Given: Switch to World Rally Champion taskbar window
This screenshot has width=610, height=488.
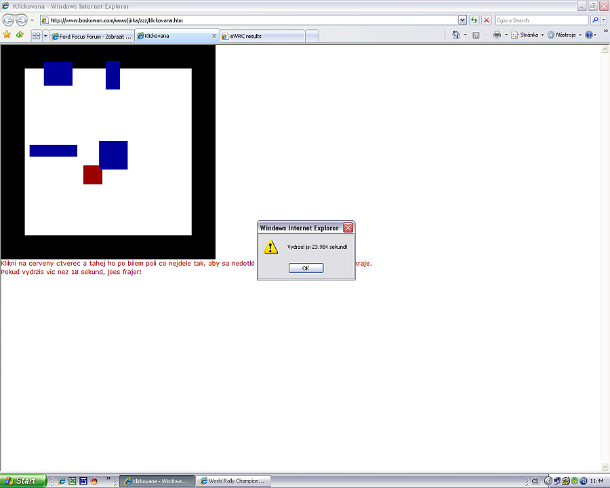Looking at the screenshot, I should pos(232,481).
